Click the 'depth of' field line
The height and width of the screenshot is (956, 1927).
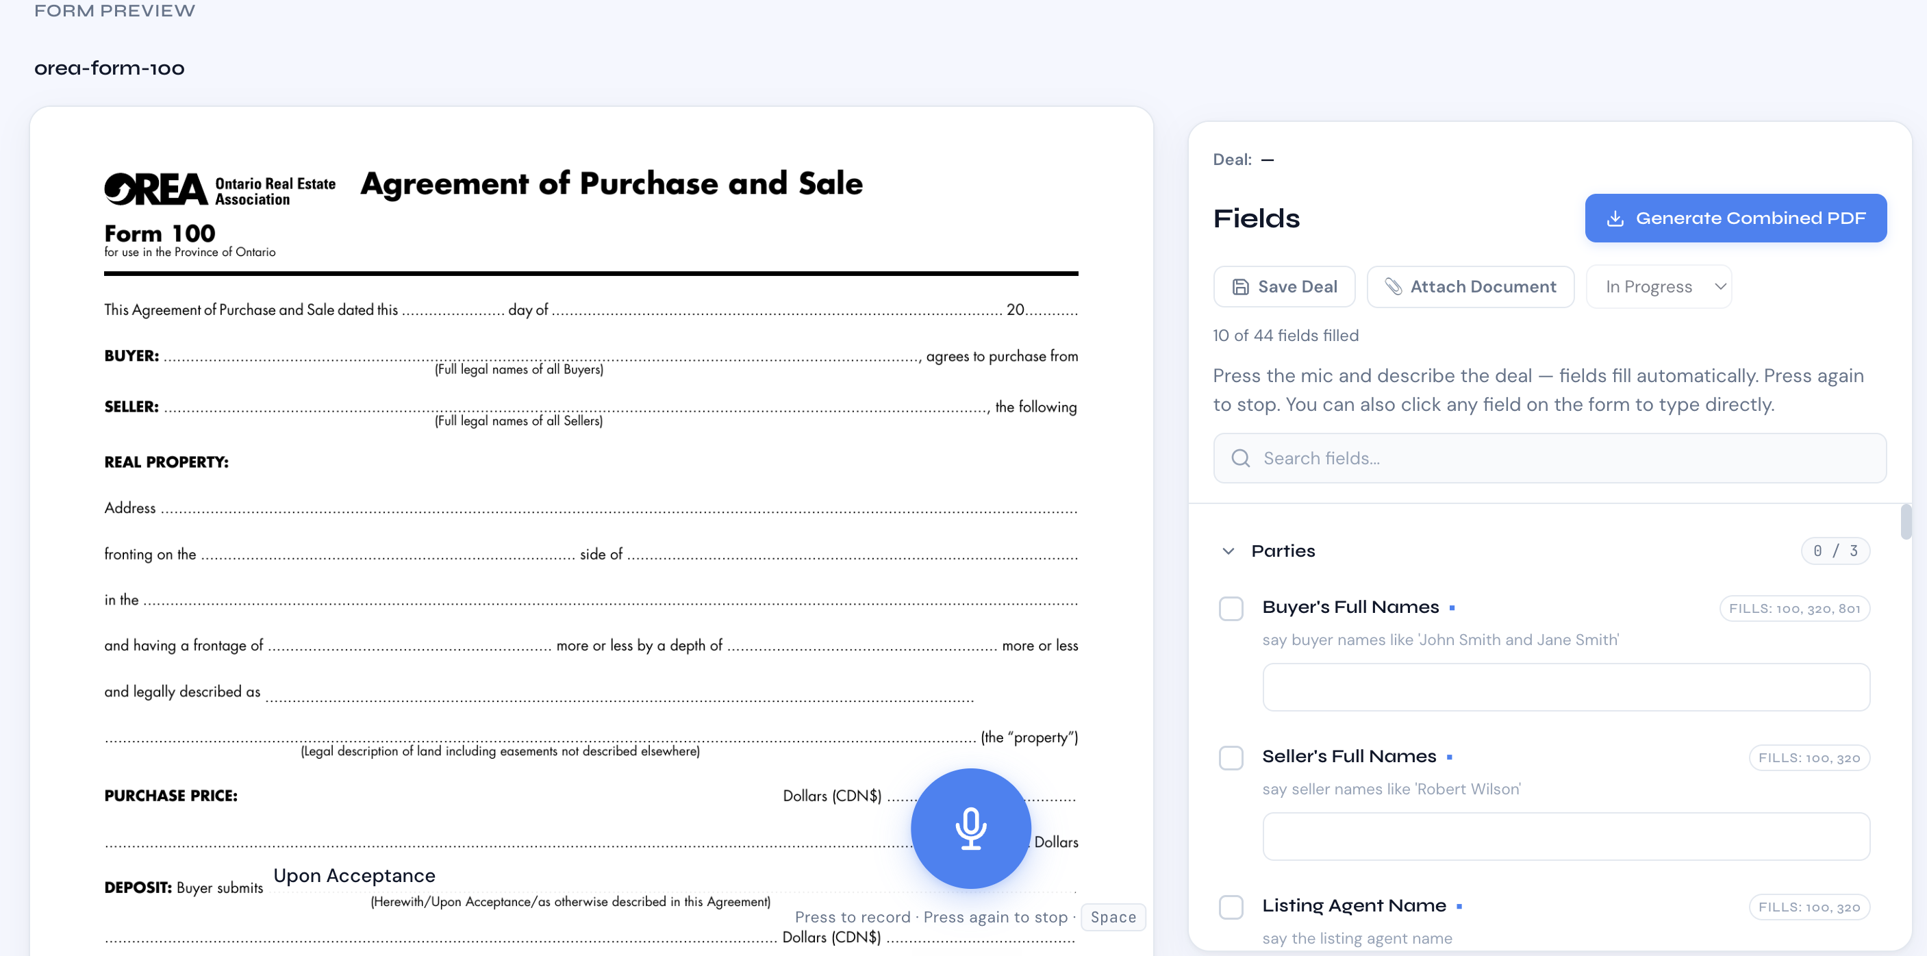(861, 646)
